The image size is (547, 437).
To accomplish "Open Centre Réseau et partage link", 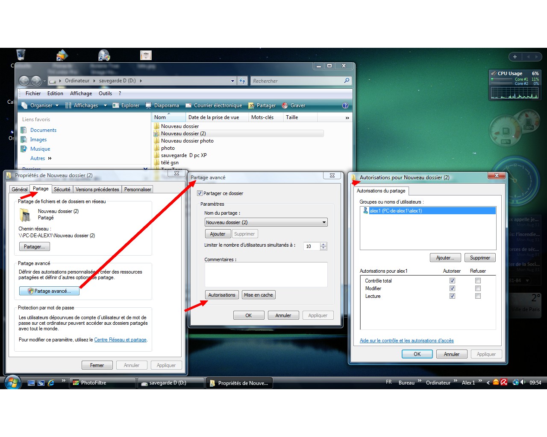I will 120,340.
